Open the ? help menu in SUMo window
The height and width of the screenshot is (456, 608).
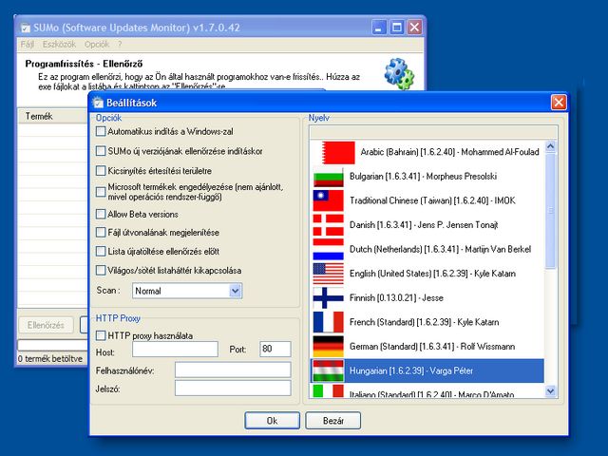(x=120, y=45)
